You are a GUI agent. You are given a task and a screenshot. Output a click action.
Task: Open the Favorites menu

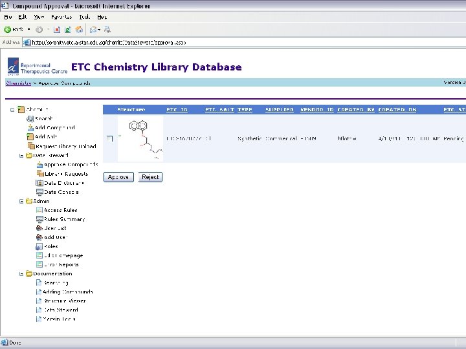61,17
